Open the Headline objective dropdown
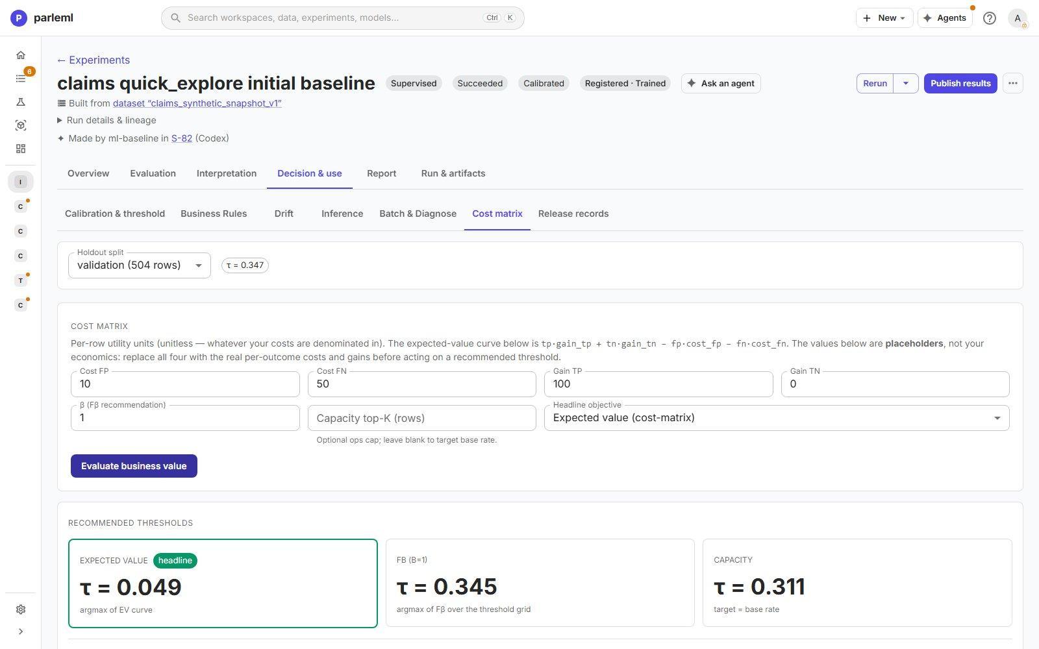1039x649 pixels. (x=777, y=418)
